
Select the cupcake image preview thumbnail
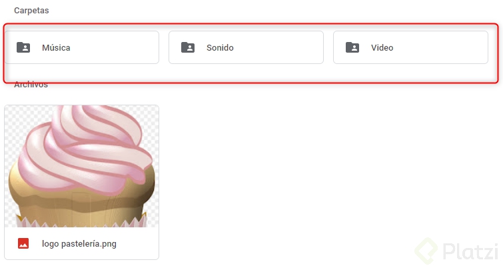click(x=81, y=166)
